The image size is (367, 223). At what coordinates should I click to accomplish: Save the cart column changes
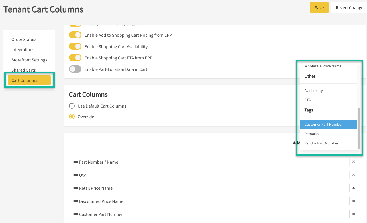coord(319,7)
